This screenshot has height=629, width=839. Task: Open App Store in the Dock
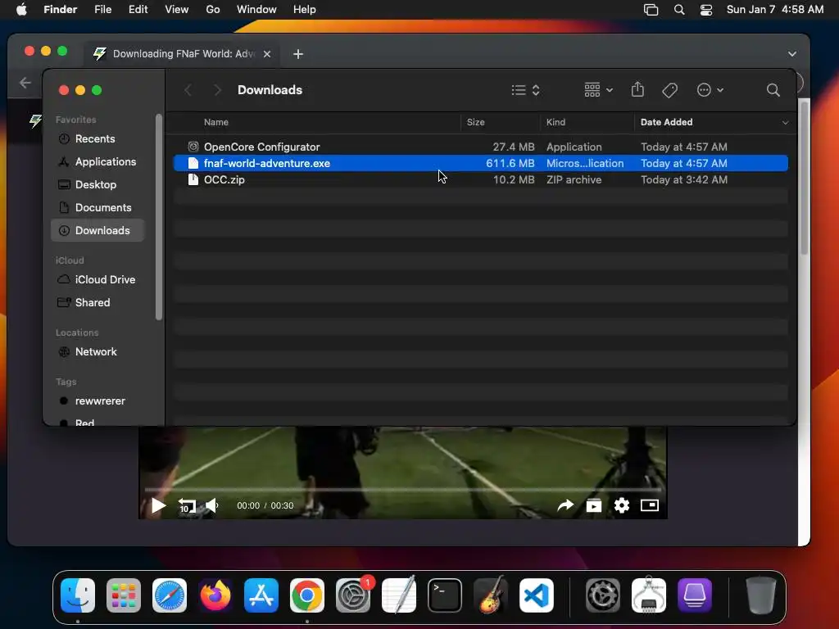(x=261, y=595)
